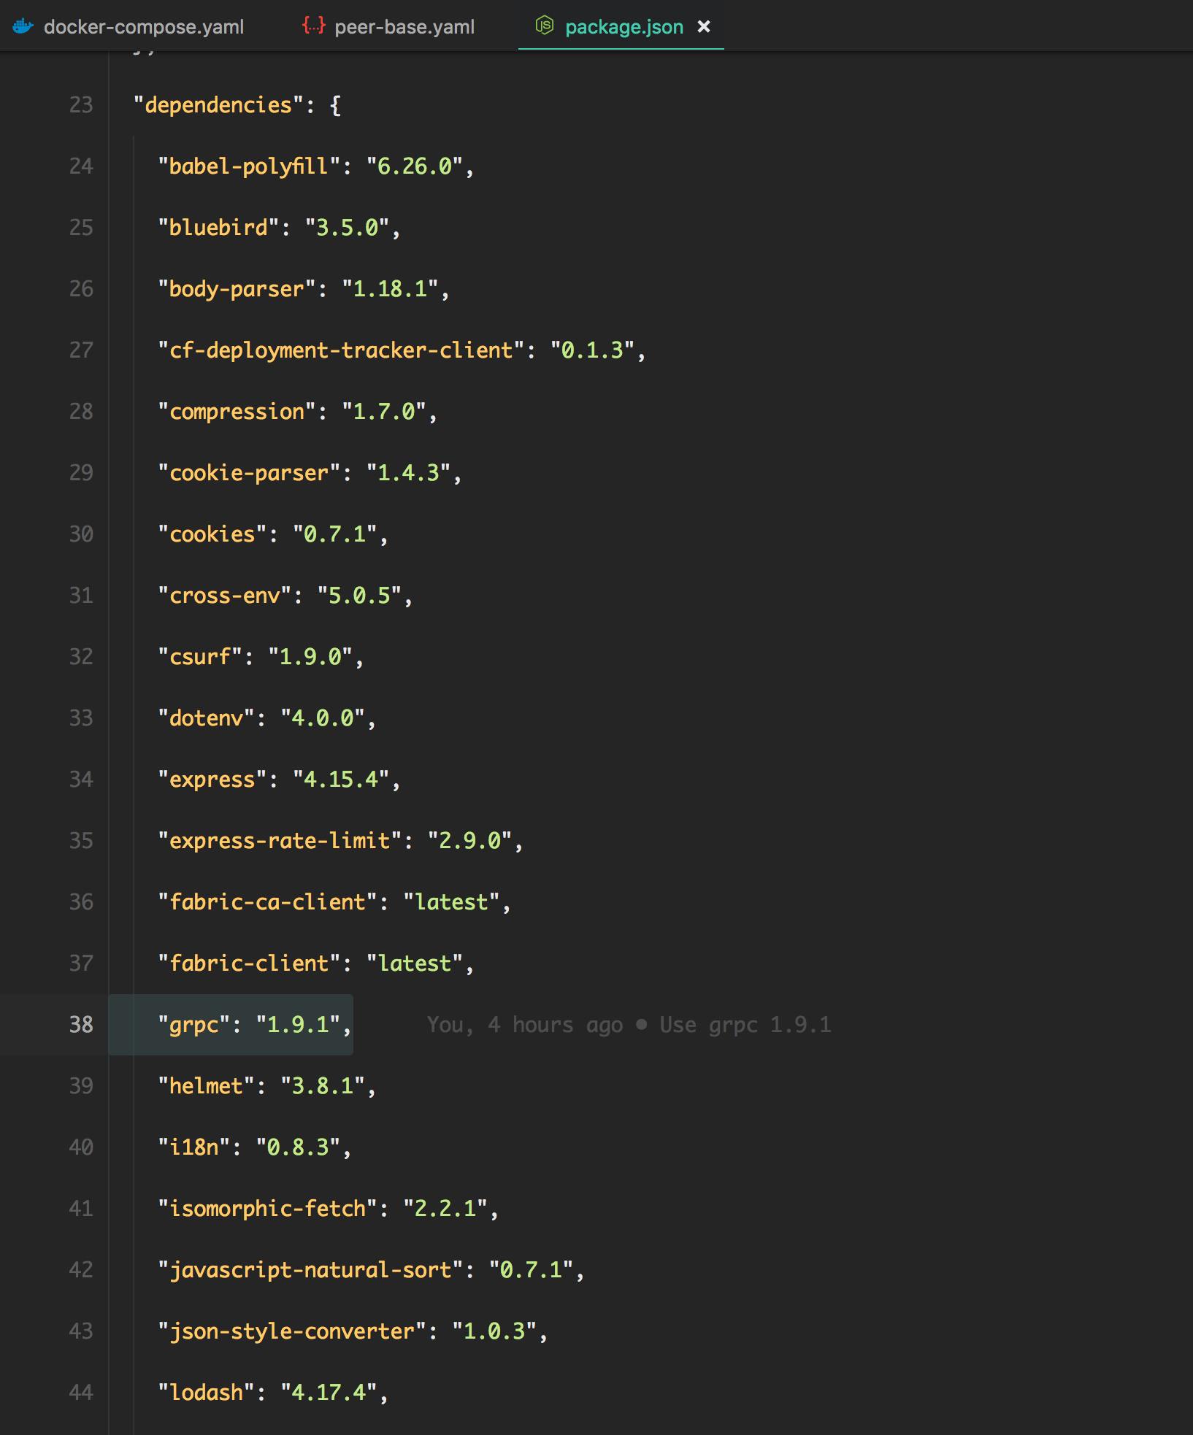
Task: Click the YAML braces icon on peer-base.yaml tab
Action: point(314,26)
